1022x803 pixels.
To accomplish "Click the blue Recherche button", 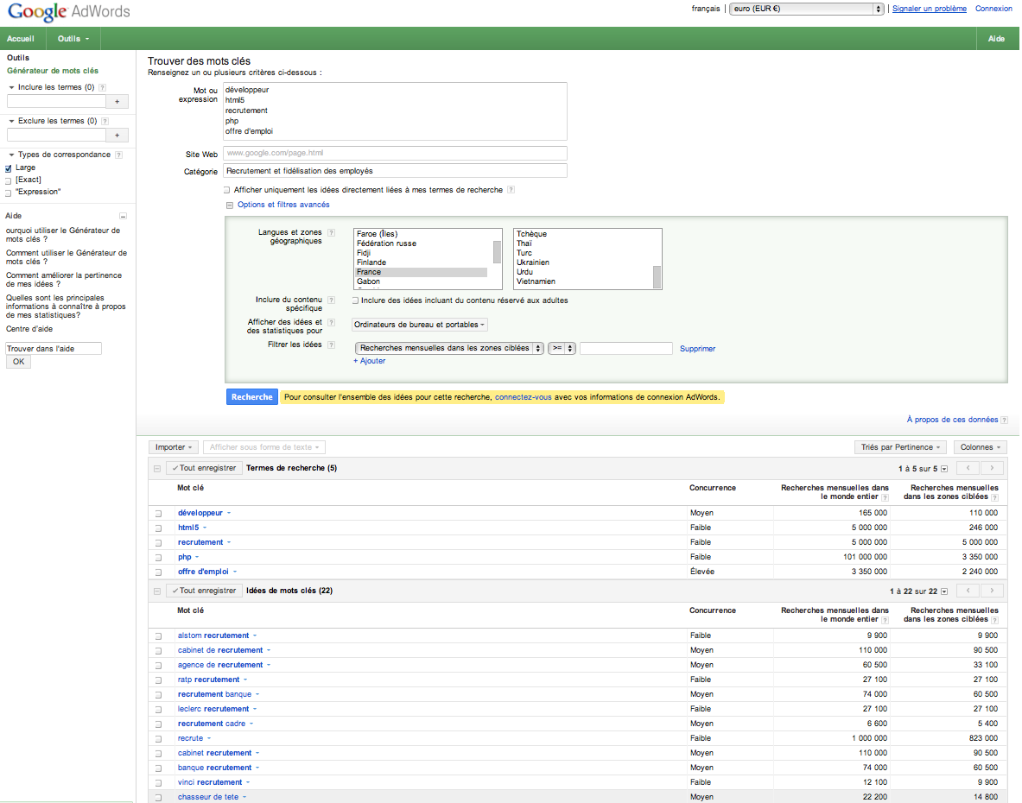I will pos(252,397).
